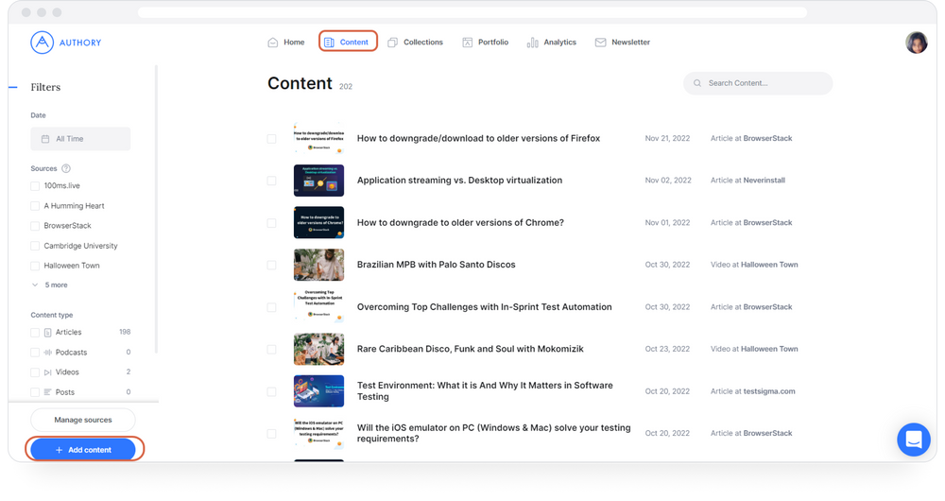Enable the BrowserStack source filter checkbox
The image size is (945, 501).
coord(35,226)
